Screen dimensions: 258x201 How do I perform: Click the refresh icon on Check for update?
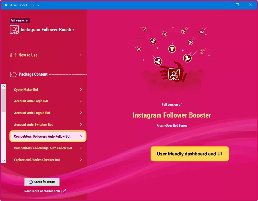31,182
